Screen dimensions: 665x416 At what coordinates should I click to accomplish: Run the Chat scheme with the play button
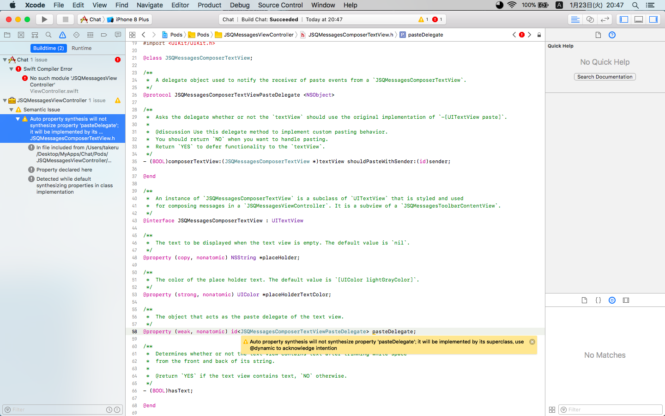(x=43, y=19)
